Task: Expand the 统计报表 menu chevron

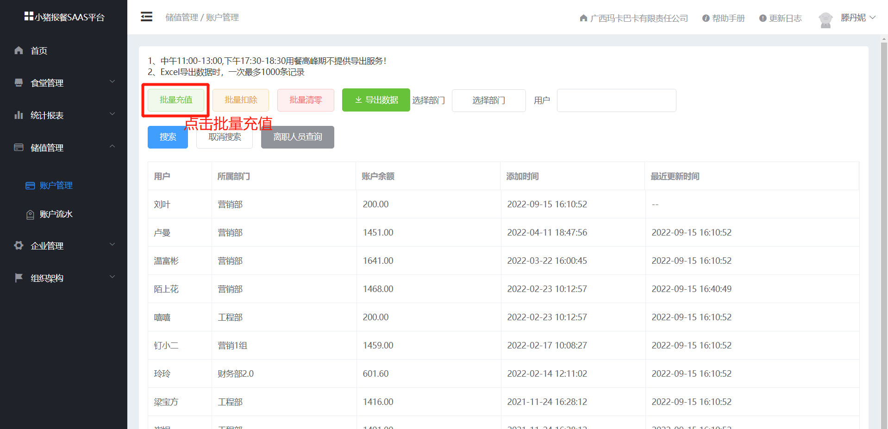Action: click(x=112, y=114)
